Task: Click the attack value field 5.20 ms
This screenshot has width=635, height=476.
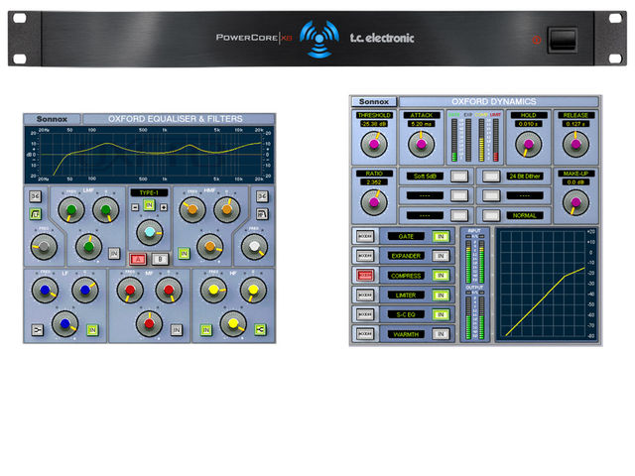Action: 421,124
